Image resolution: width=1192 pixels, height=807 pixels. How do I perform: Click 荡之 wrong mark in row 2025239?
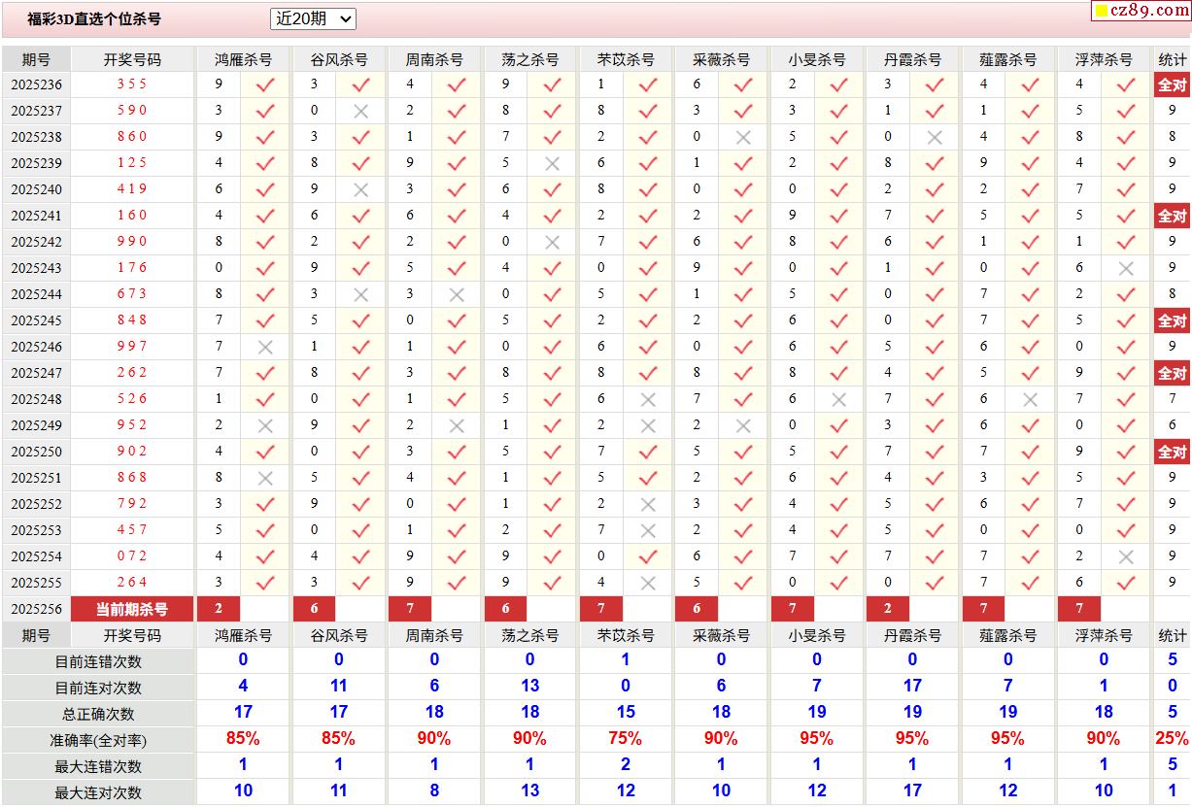tap(552, 163)
